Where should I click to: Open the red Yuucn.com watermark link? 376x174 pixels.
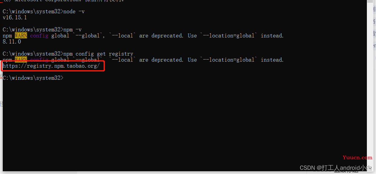(357, 157)
